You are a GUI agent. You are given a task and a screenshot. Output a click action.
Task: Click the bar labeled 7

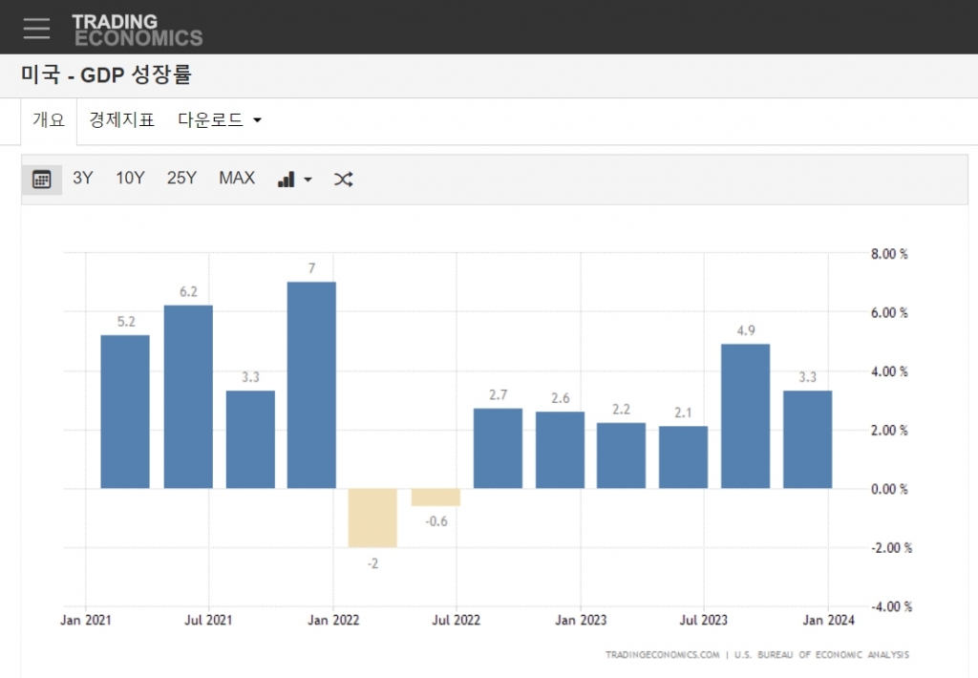311,385
